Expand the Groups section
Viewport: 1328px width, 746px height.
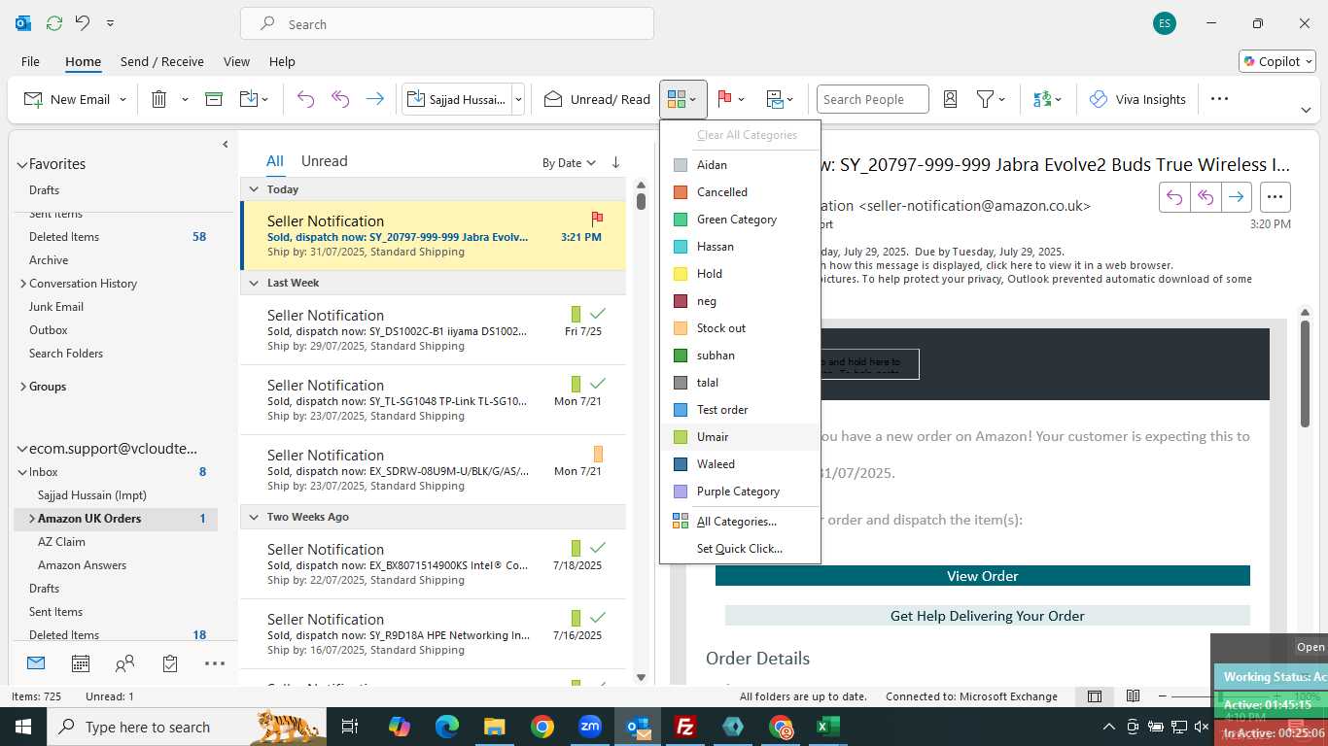[x=22, y=387]
